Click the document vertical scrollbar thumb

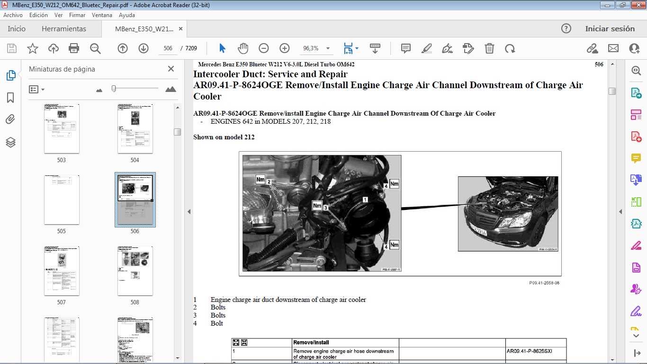(x=612, y=91)
